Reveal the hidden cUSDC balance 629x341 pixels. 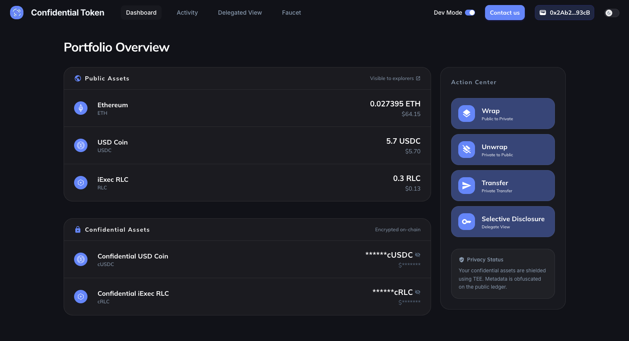click(x=418, y=255)
